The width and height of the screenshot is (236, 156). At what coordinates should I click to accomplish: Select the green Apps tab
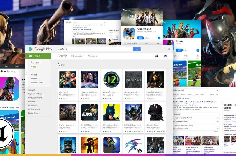tap(38, 56)
